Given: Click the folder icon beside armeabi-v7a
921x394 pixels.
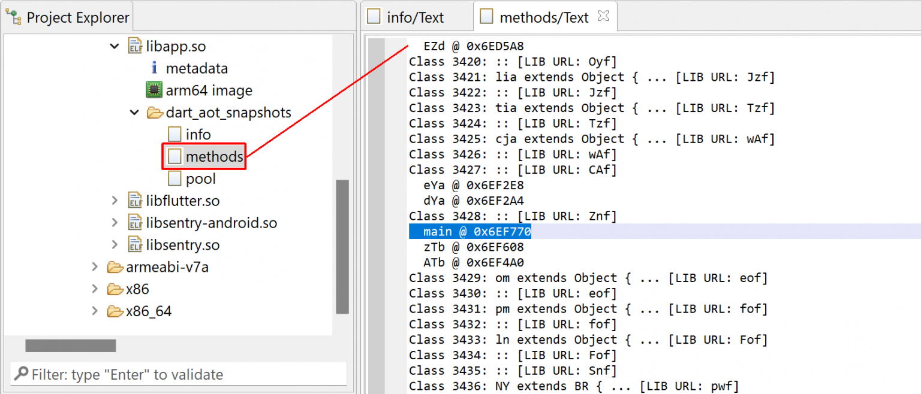Looking at the screenshot, I should pos(116,267).
